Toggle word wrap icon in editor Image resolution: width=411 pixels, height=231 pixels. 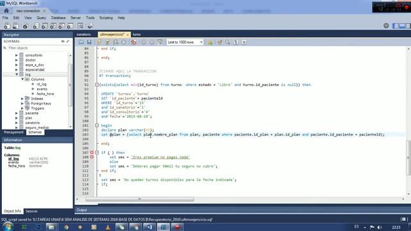[244, 42]
